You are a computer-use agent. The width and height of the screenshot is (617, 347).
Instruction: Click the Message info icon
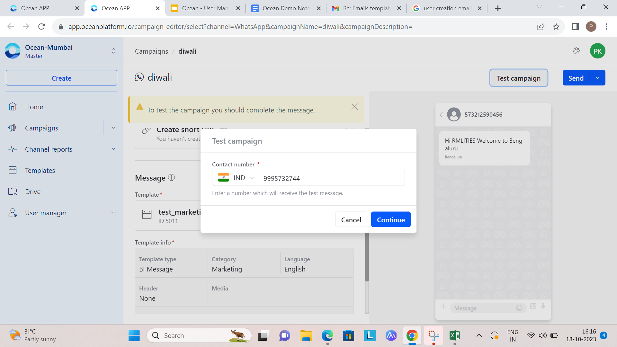coord(172,177)
